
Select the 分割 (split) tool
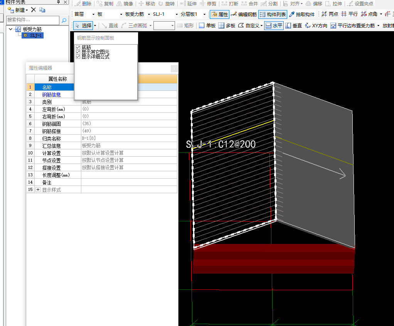click(x=269, y=4)
